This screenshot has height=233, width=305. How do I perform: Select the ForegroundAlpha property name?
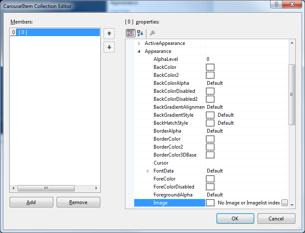pos(173,195)
